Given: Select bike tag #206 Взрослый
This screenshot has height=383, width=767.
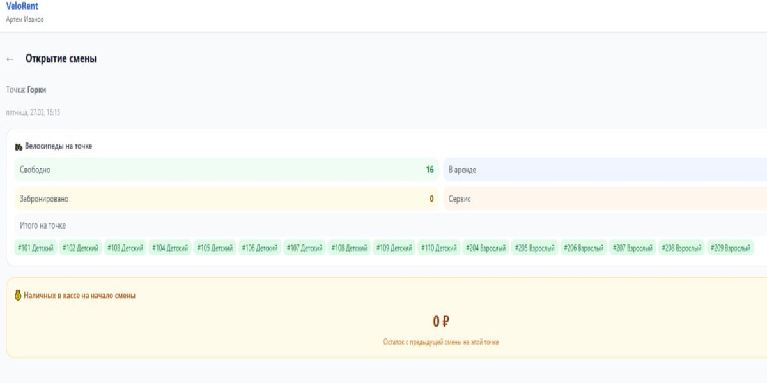Looking at the screenshot, I should (584, 248).
